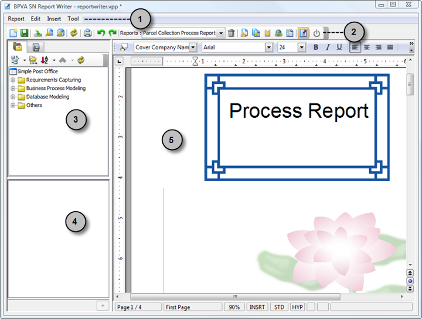The width and height of the screenshot is (422, 319).
Task: Select the Simple Post Office root node
Action: coord(38,72)
